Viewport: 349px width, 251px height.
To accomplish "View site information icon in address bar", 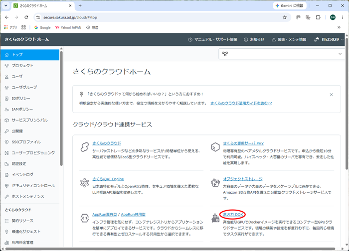I will pyautogui.click(x=38, y=17).
